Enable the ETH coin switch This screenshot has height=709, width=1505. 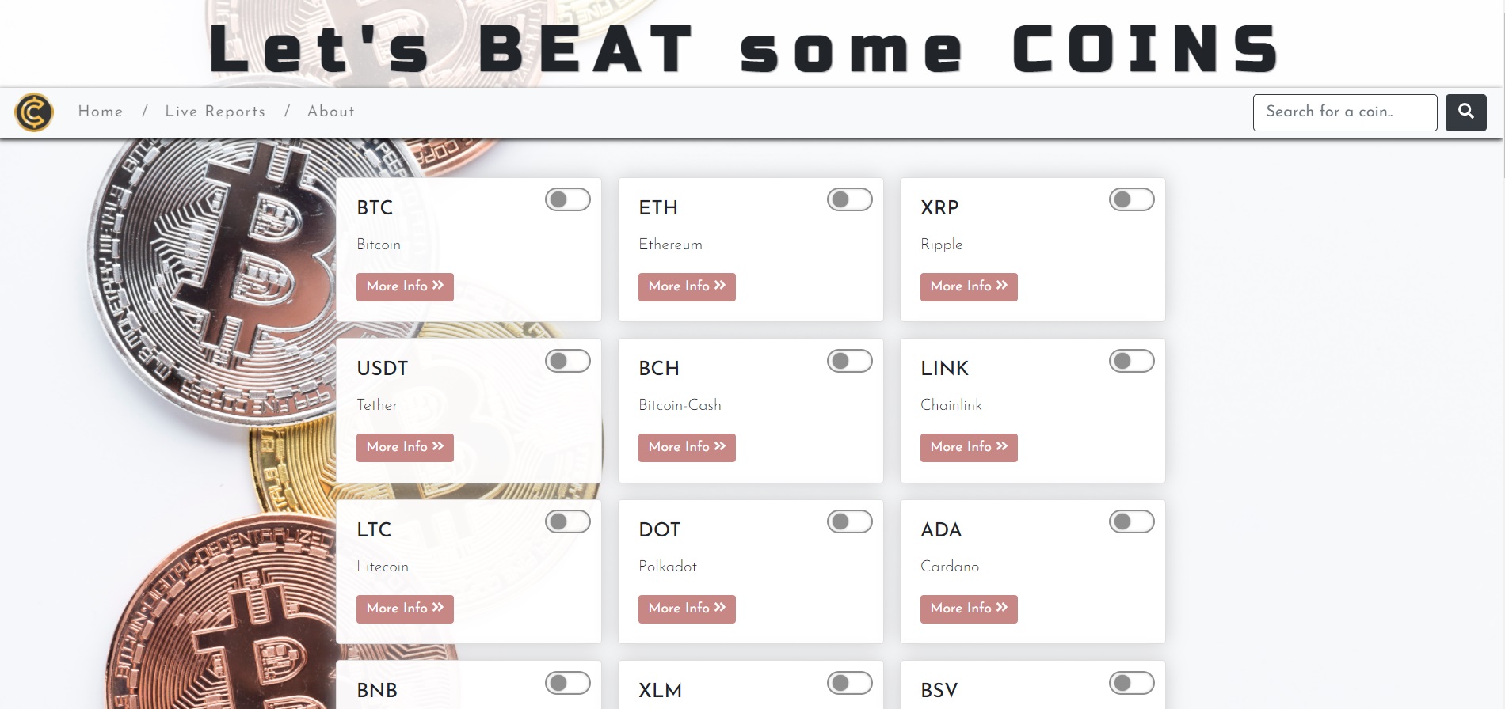[850, 200]
